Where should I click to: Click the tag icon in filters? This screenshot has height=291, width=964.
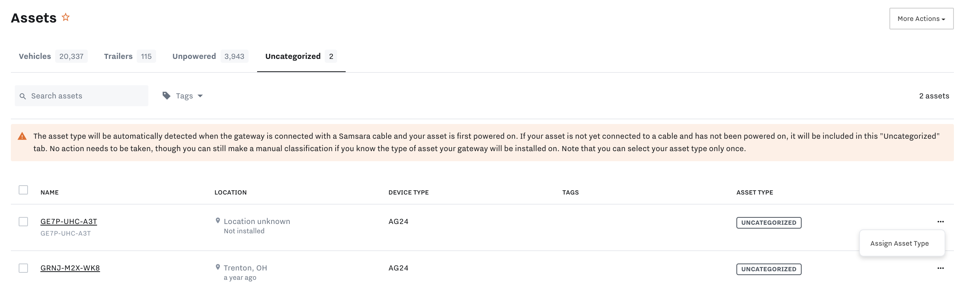167,96
